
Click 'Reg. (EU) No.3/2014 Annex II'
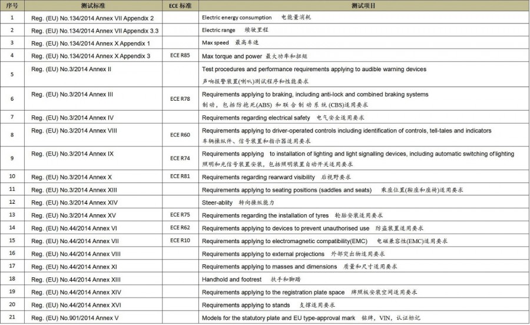coord(71,69)
